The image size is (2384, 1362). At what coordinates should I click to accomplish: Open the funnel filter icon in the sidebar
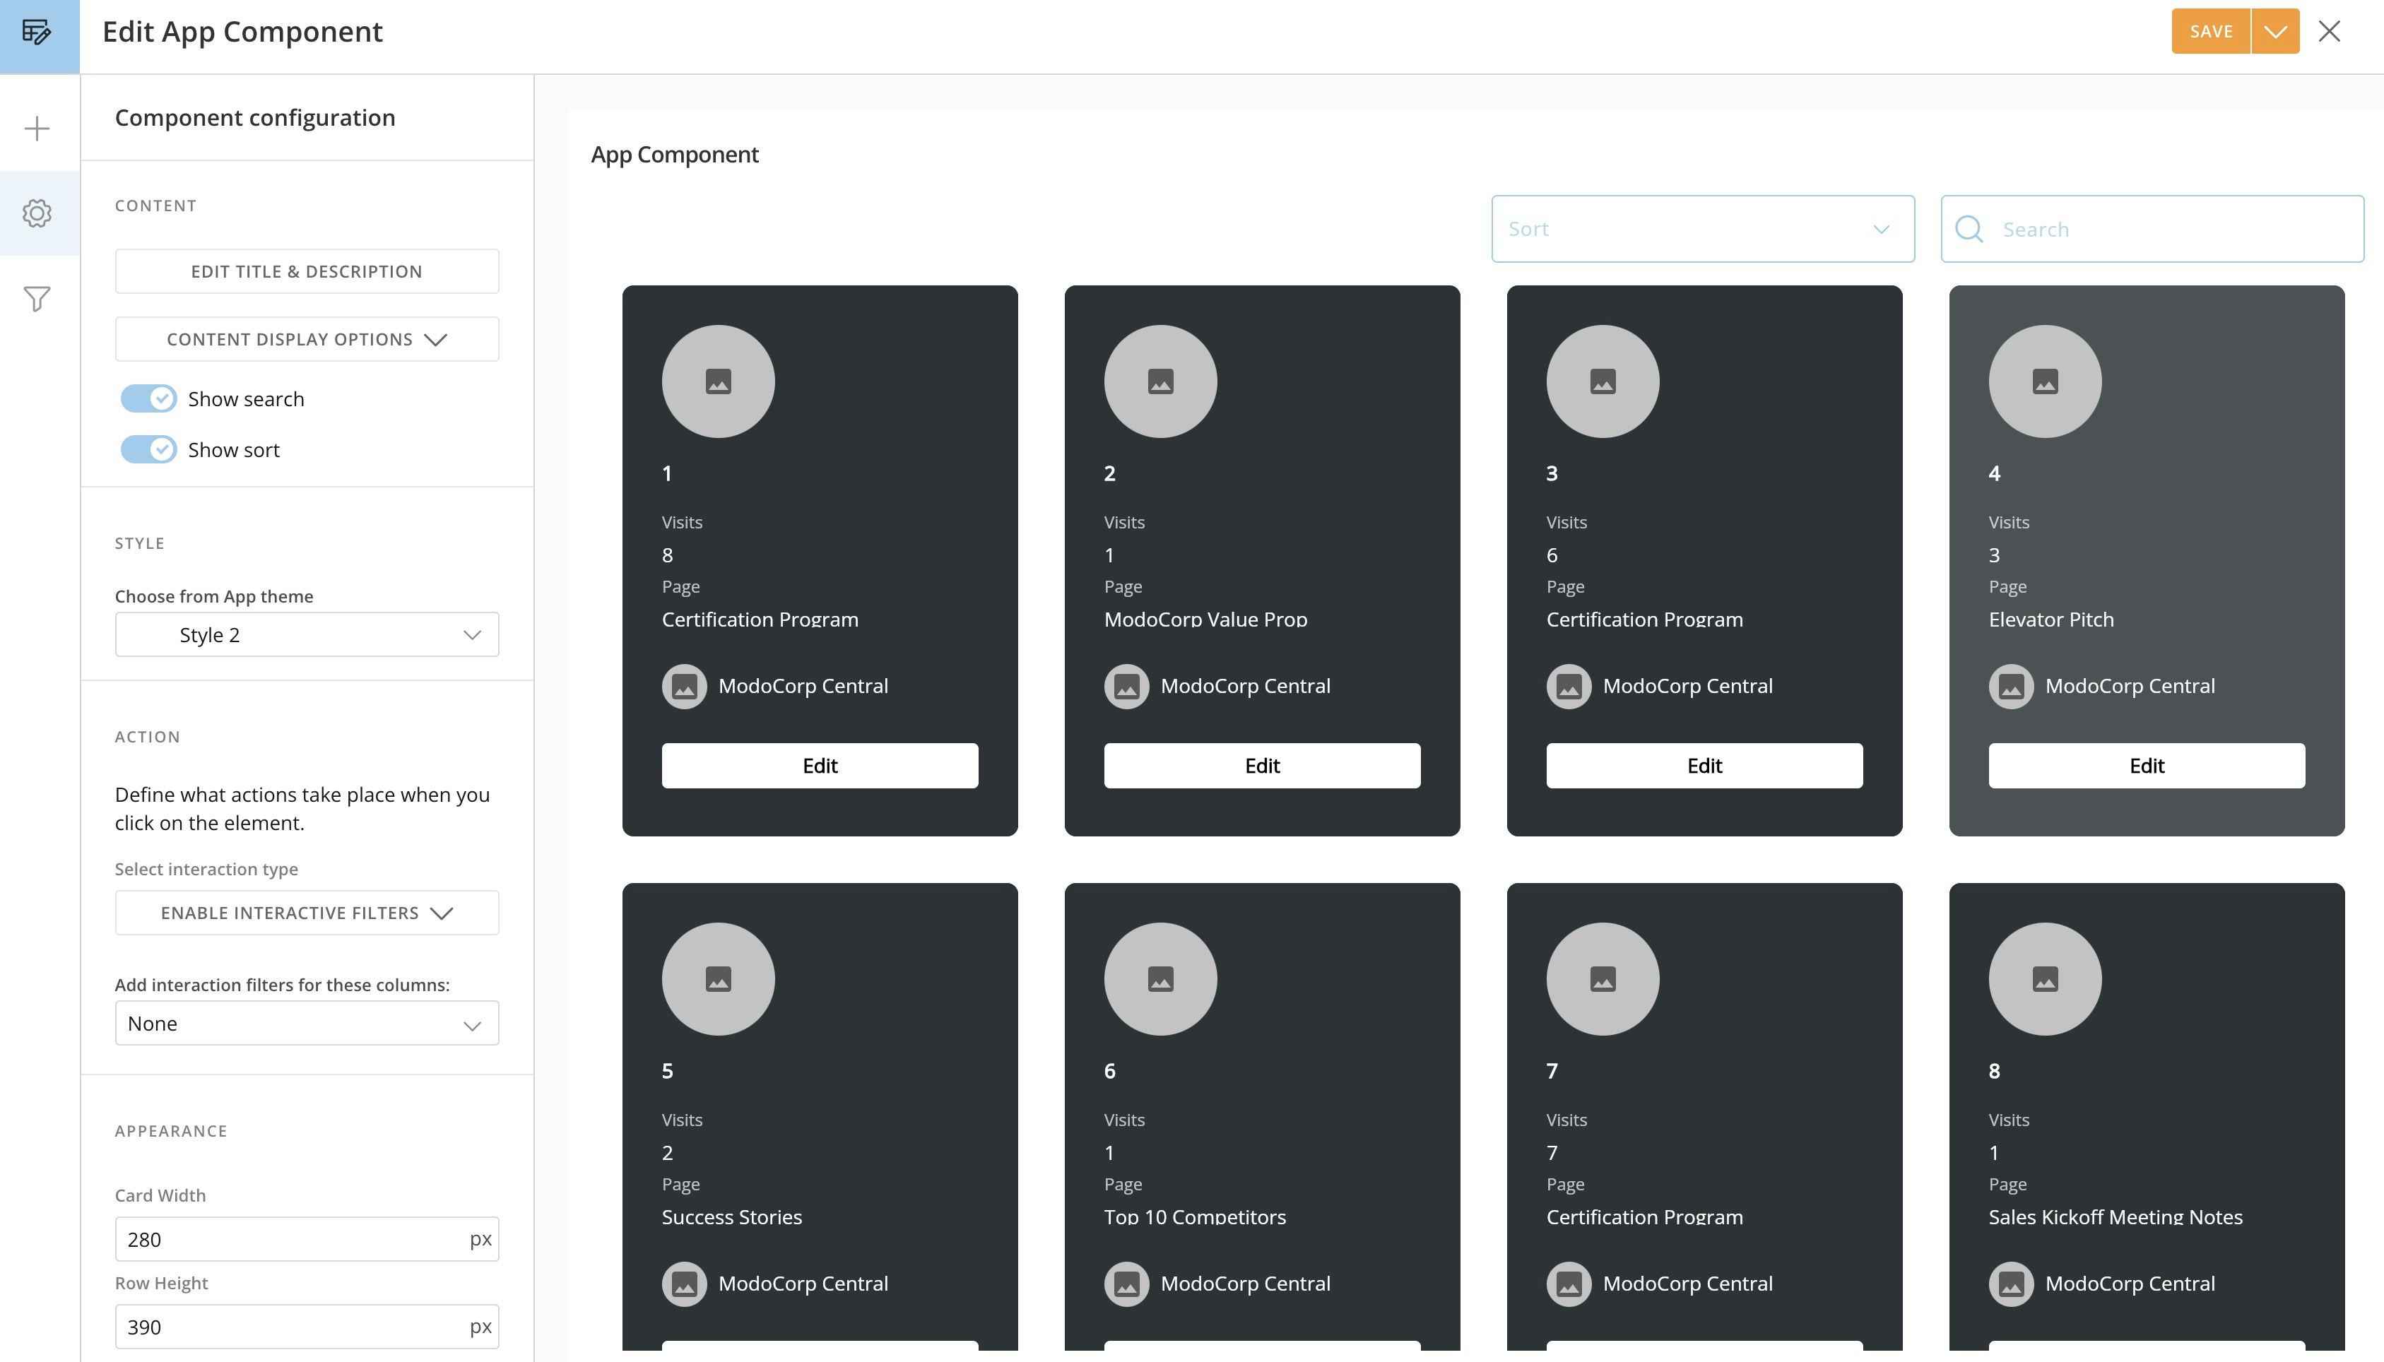point(37,298)
